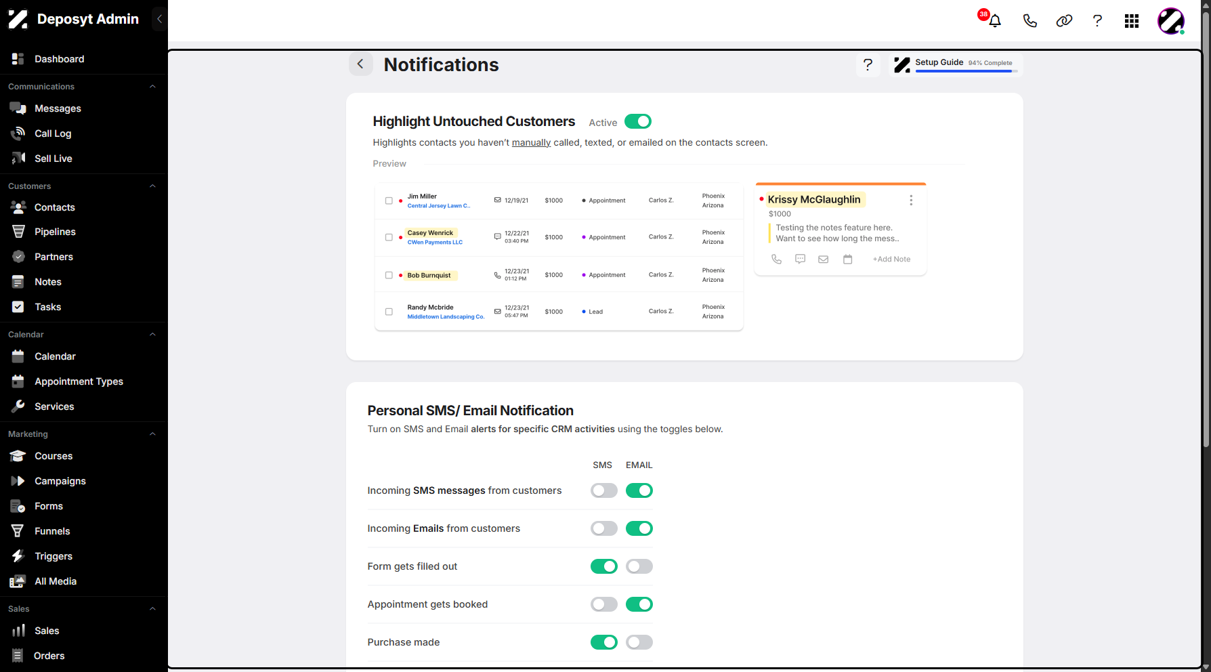Turn off SMS for Form gets filled out

pos(603,566)
